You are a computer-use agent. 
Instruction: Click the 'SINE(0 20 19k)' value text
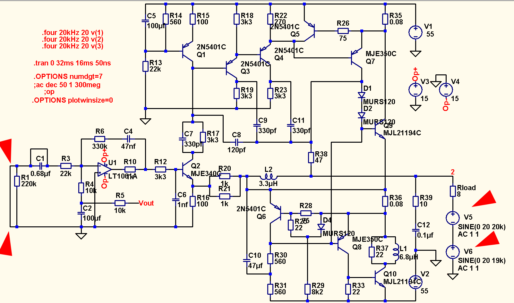pyautogui.click(x=482, y=261)
